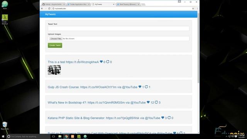Focus the Tweet Text input field

(118, 28)
